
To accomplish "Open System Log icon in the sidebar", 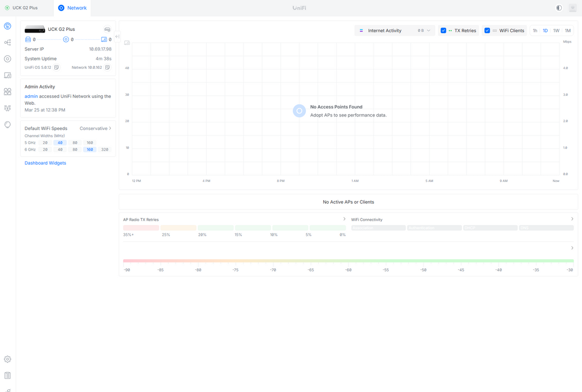I will (7, 375).
